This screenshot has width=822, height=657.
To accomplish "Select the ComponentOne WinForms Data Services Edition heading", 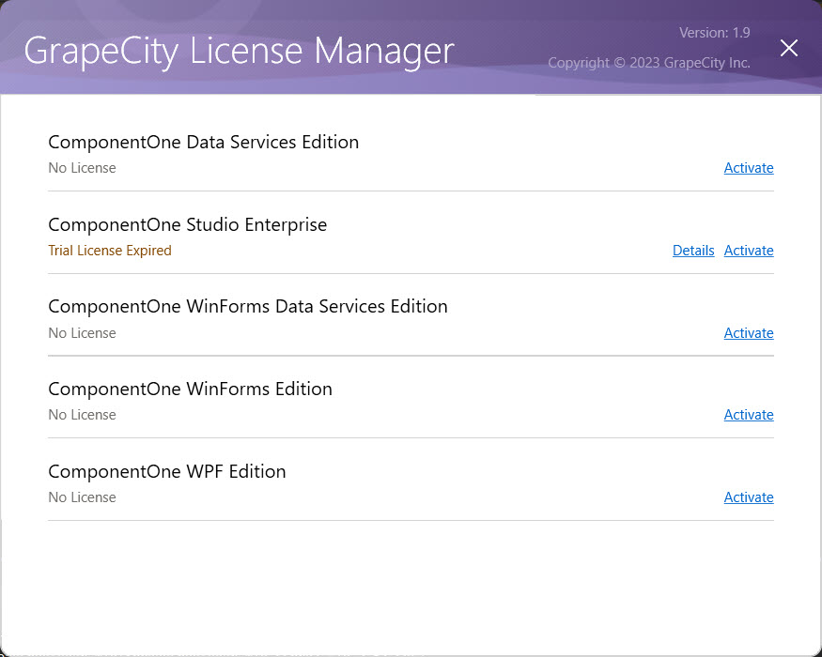I will 248,307.
